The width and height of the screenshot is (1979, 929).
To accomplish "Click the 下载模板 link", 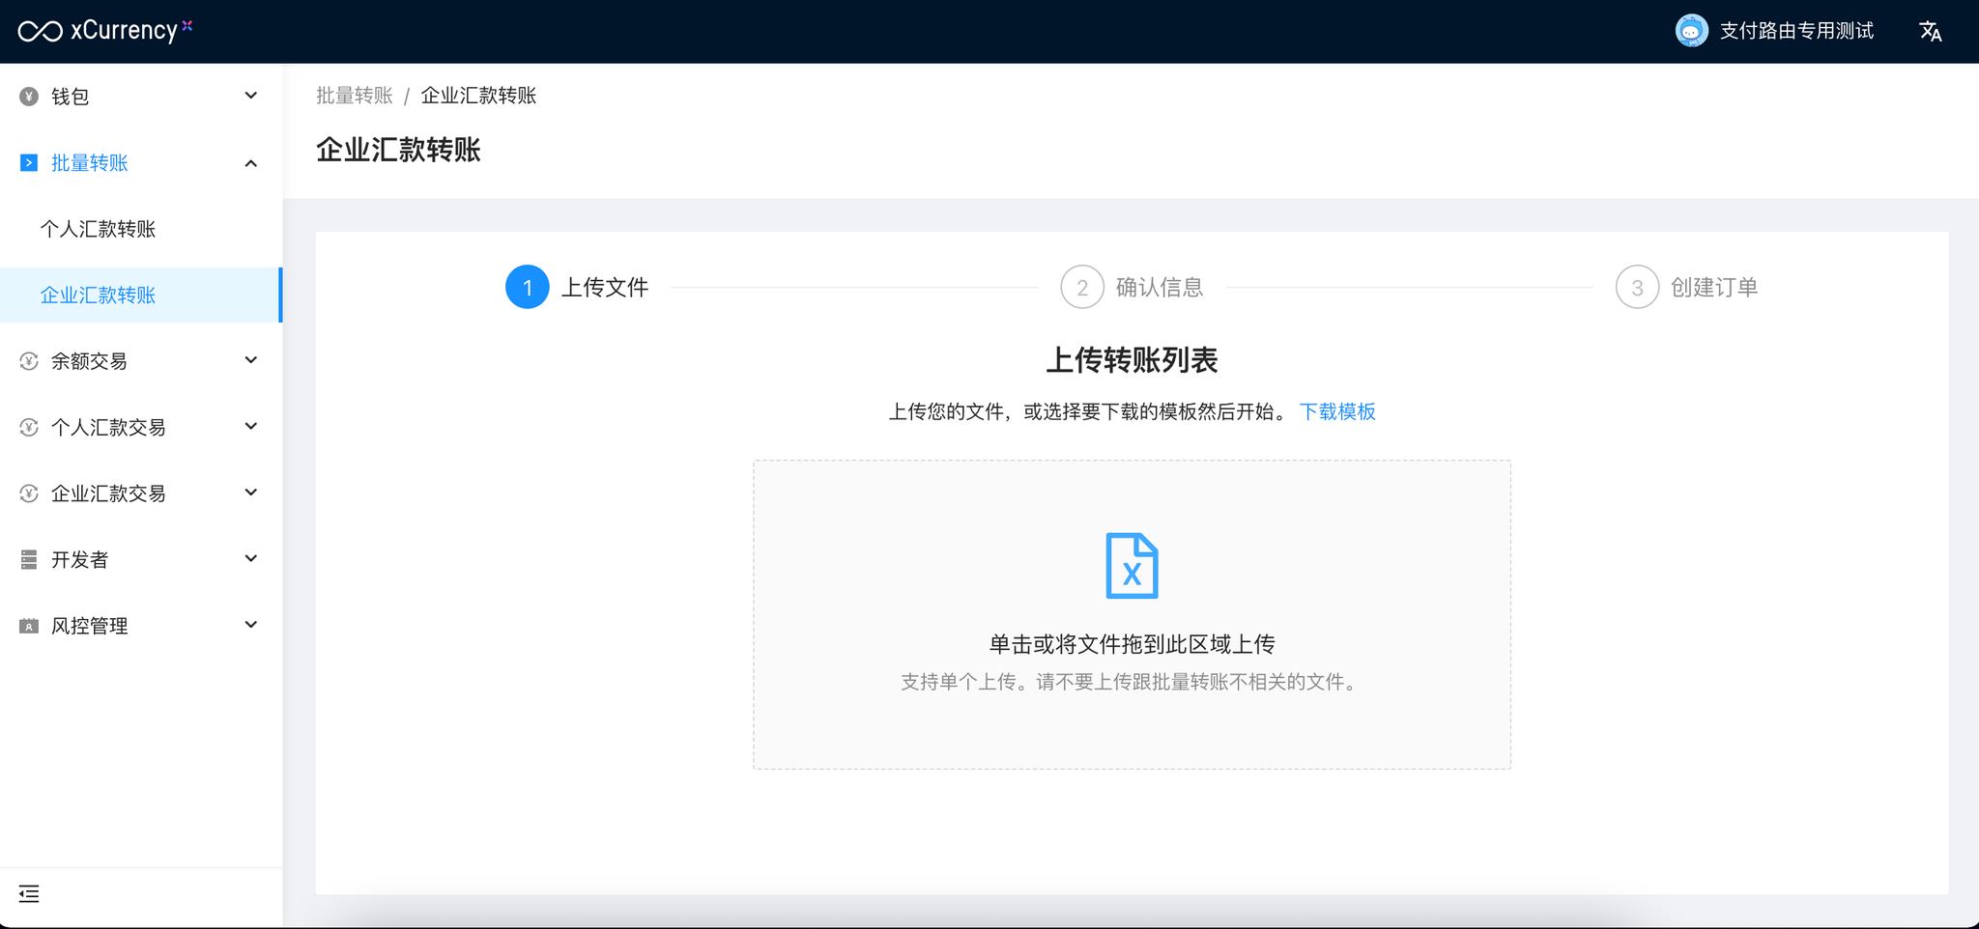I will point(1337,411).
